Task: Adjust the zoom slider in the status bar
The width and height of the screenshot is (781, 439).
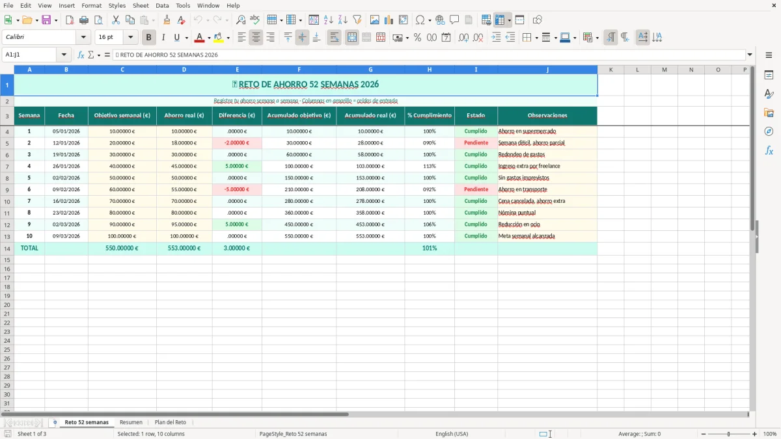Action: tap(728, 434)
